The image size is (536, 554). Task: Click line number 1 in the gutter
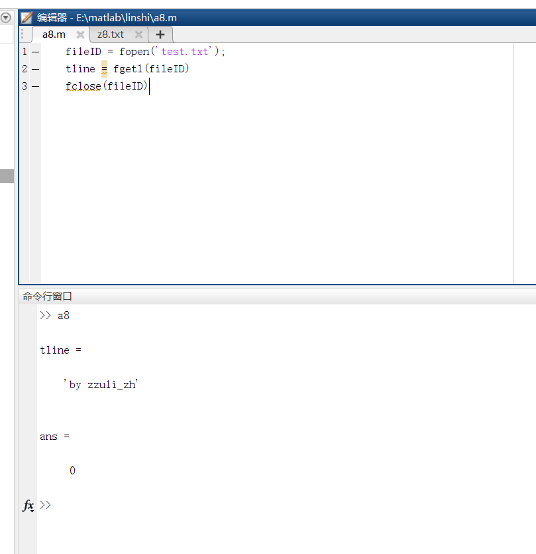(x=25, y=52)
